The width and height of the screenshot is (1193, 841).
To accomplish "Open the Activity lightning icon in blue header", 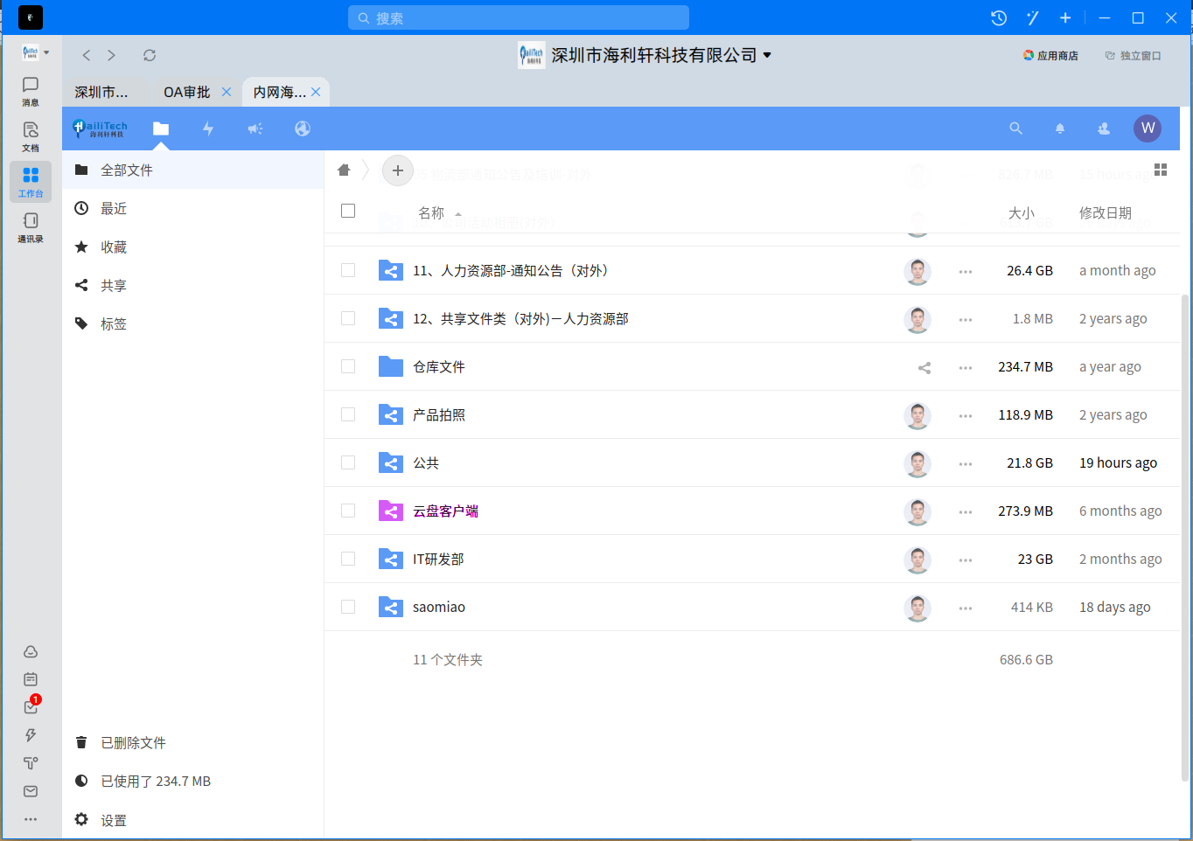I will pos(208,129).
